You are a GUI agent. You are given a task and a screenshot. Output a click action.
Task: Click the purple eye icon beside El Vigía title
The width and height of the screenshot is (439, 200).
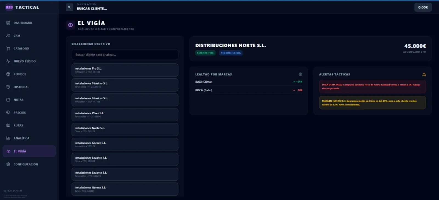click(71, 25)
